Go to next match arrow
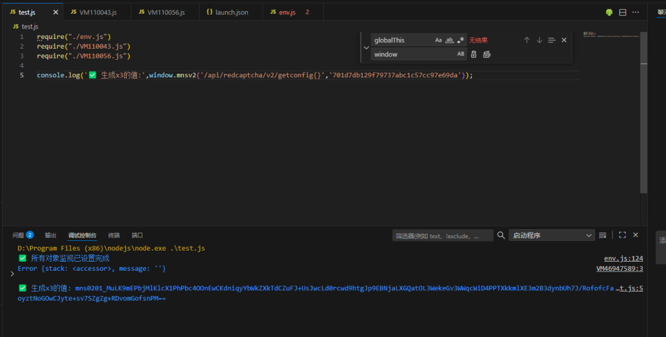Screen dimensions: 666x337 coord(539,40)
